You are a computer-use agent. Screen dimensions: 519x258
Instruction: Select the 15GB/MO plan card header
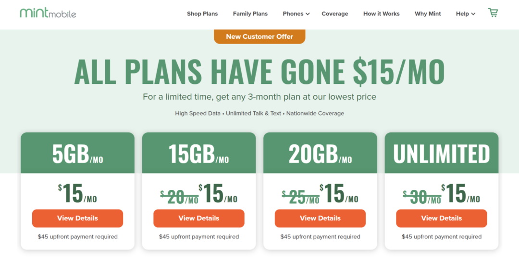tap(199, 153)
